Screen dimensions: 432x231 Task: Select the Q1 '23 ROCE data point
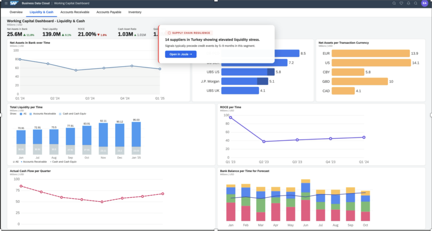(231, 117)
